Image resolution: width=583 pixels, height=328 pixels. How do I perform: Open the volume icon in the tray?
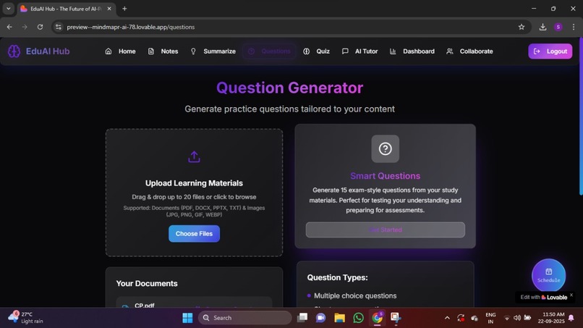[x=517, y=318]
